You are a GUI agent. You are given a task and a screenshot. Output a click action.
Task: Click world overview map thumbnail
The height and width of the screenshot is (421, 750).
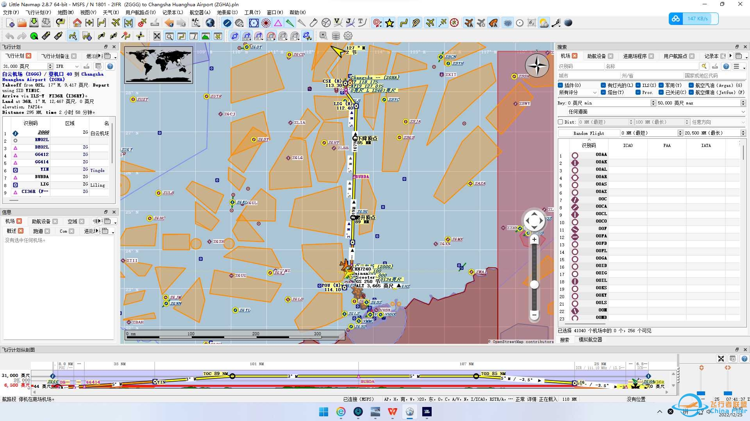(x=159, y=65)
